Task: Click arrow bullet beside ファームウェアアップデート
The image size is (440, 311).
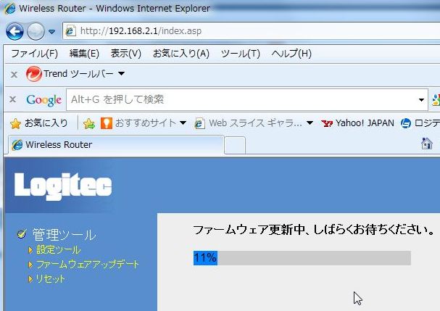Action: 30,265
